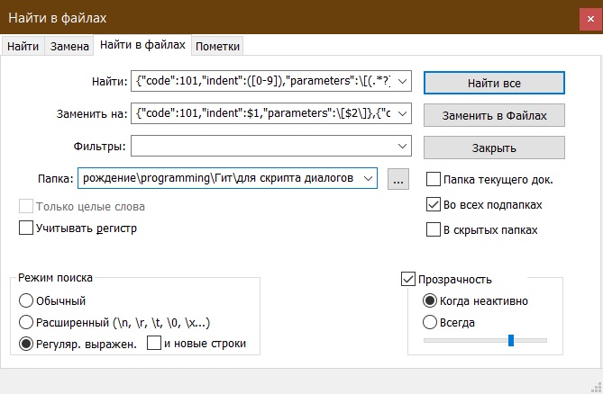The height and width of the screenshot is (394, 603).
Task: Expand the Папка path dropdown
Action: click(368, 179)
